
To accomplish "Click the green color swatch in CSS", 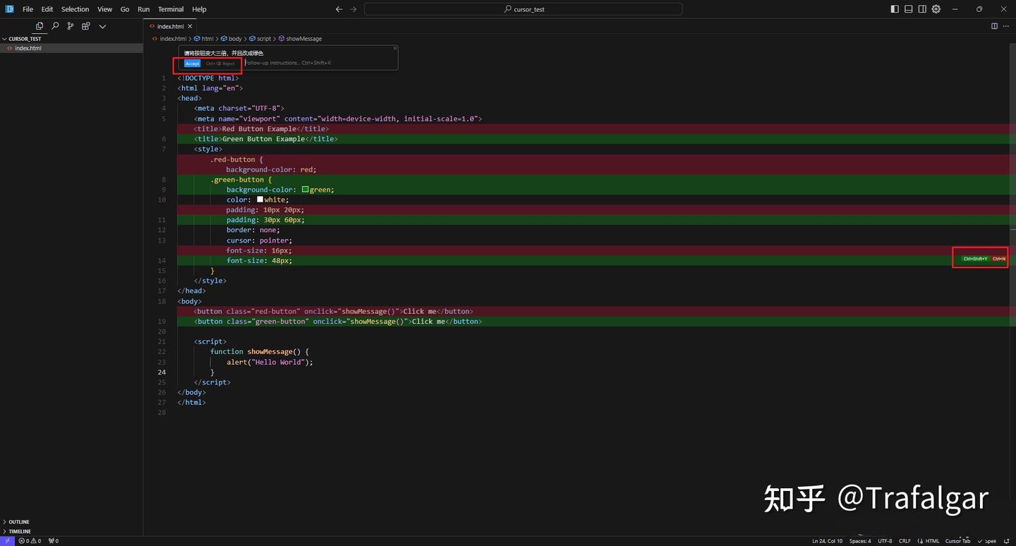I will tap(306, 190).
